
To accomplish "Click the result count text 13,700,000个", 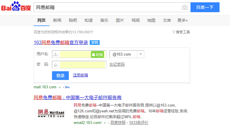I will (x=83, y=32).
